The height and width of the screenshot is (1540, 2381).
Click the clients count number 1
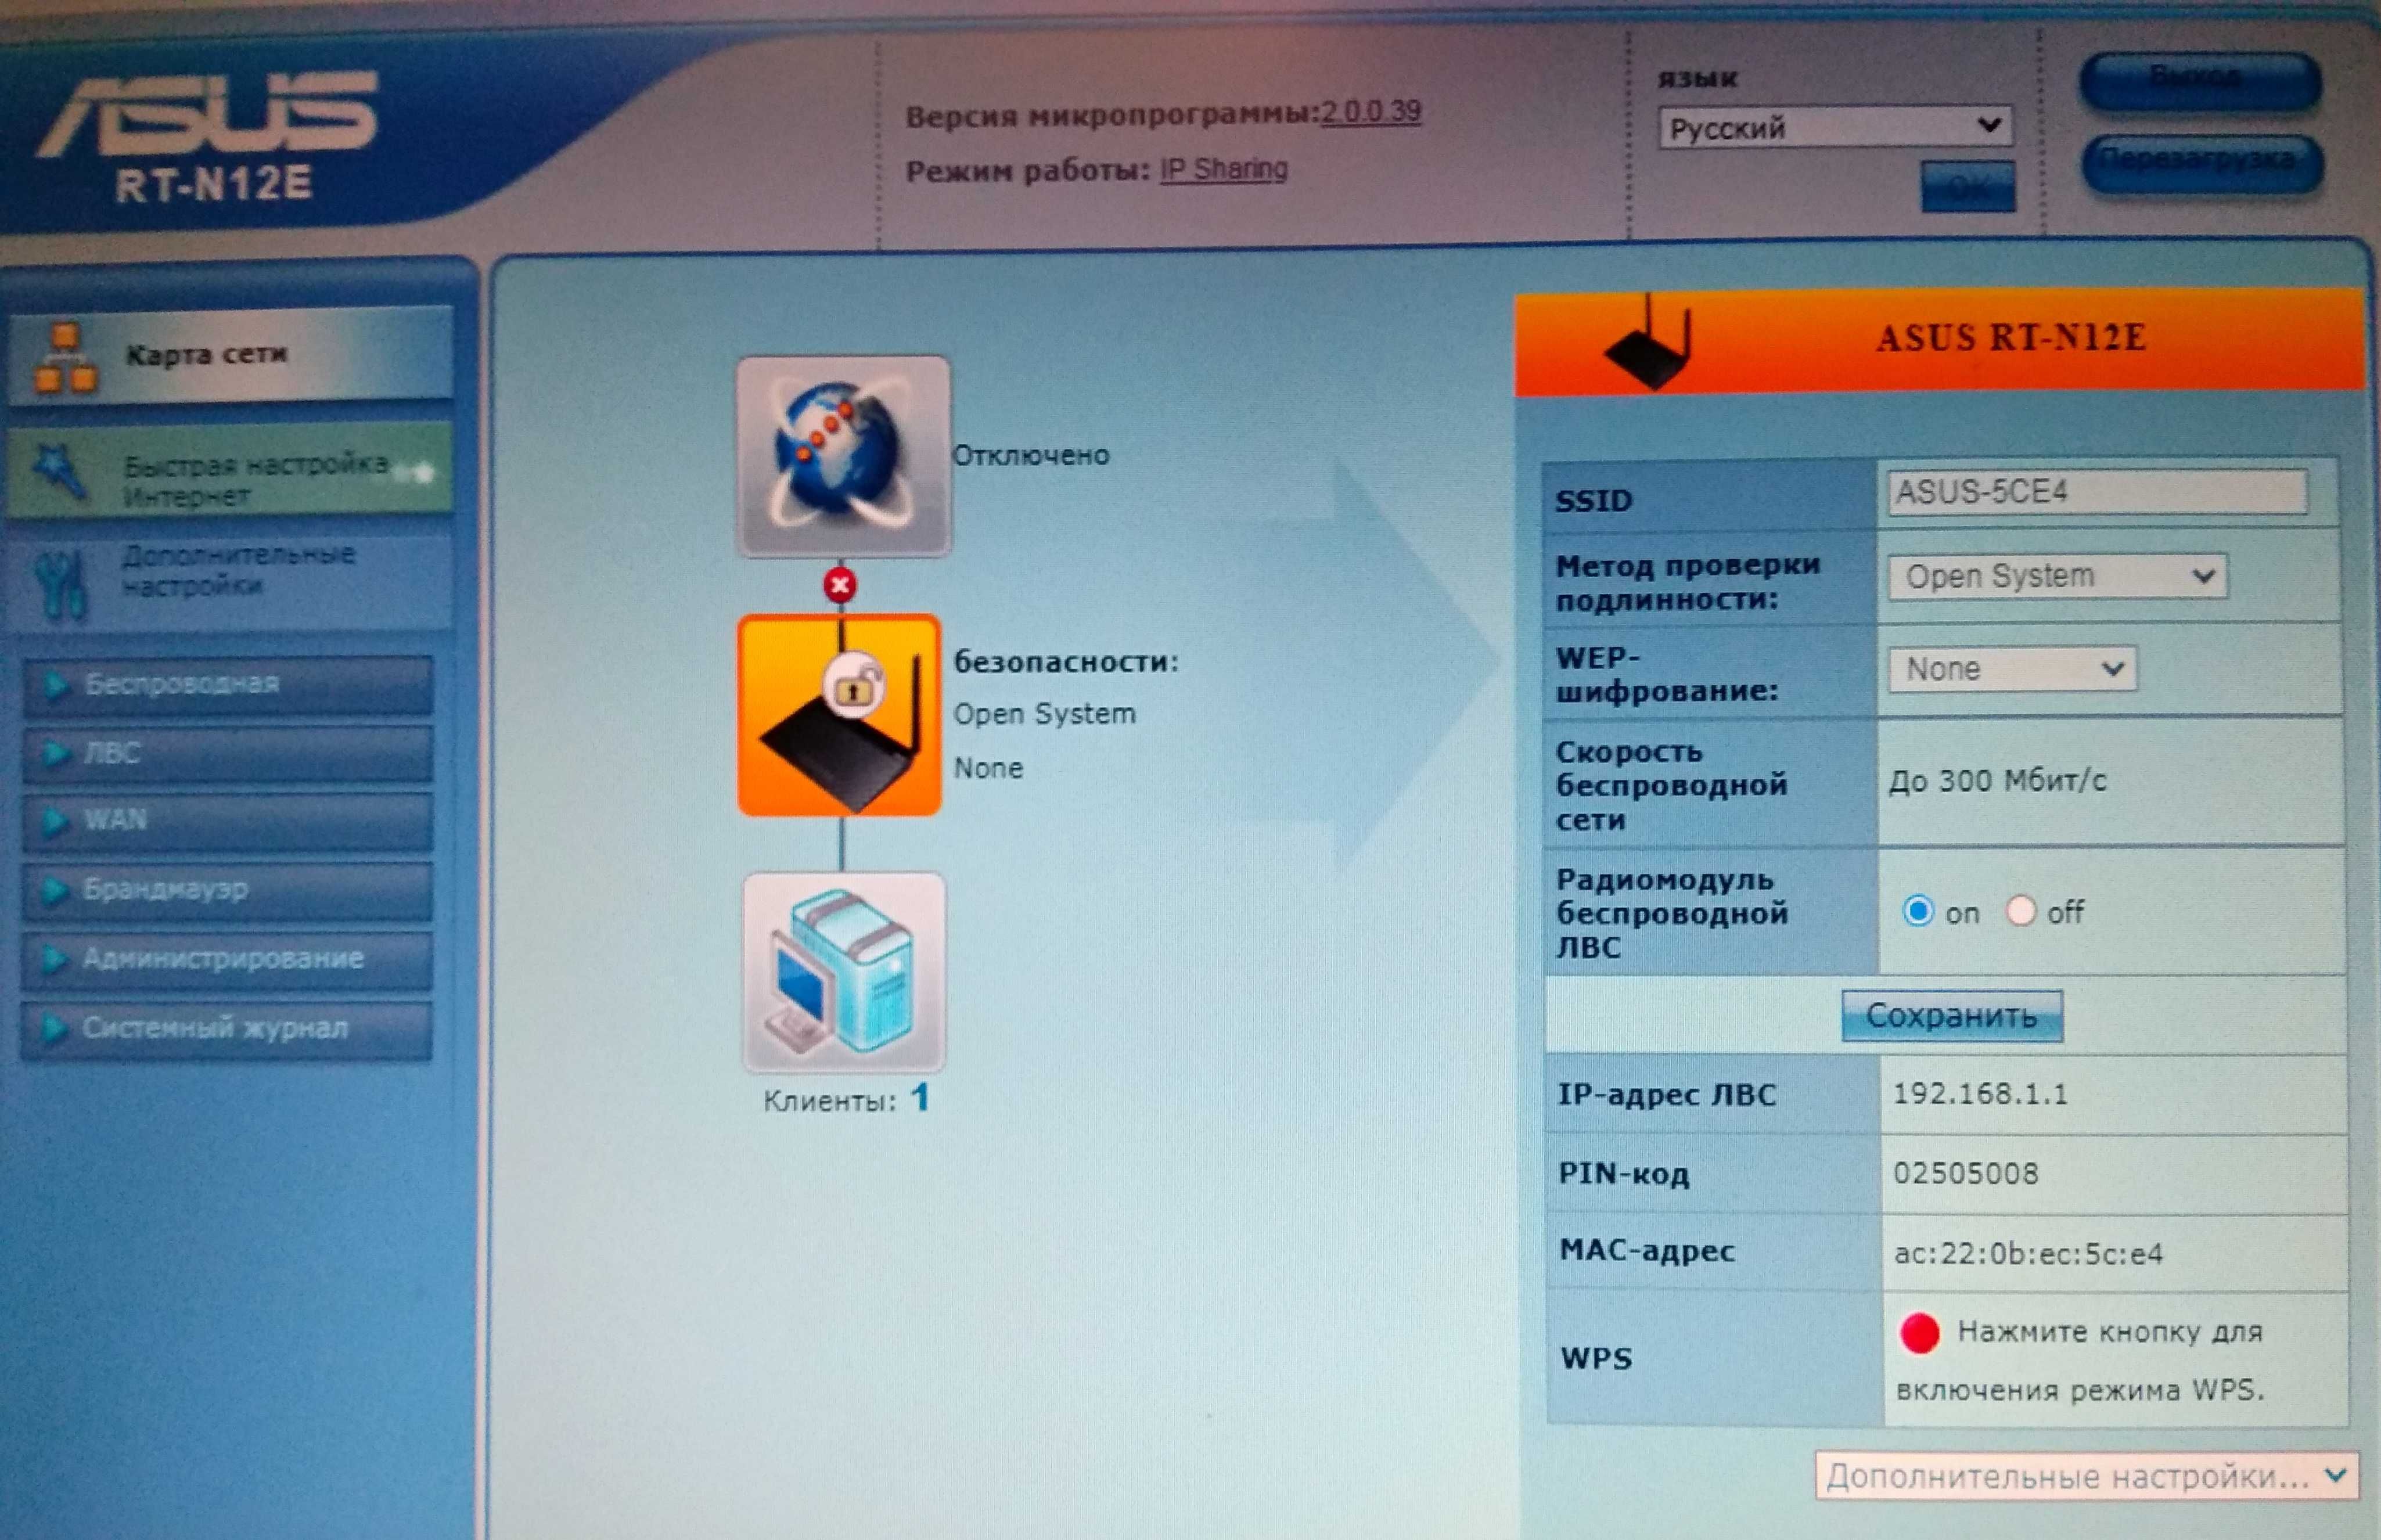click(920, 1098)
